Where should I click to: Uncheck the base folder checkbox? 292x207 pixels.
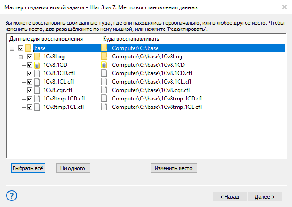coord(21,48)
